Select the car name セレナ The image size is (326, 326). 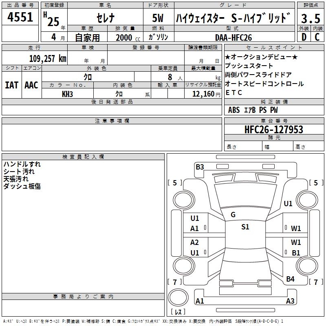106,18
